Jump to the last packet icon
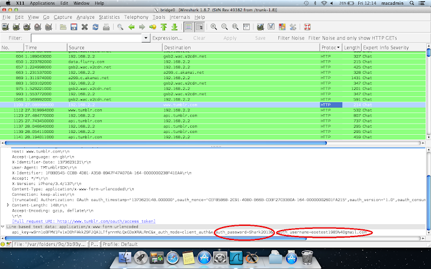This screenshot has height=269, width=431. point(174,27)
